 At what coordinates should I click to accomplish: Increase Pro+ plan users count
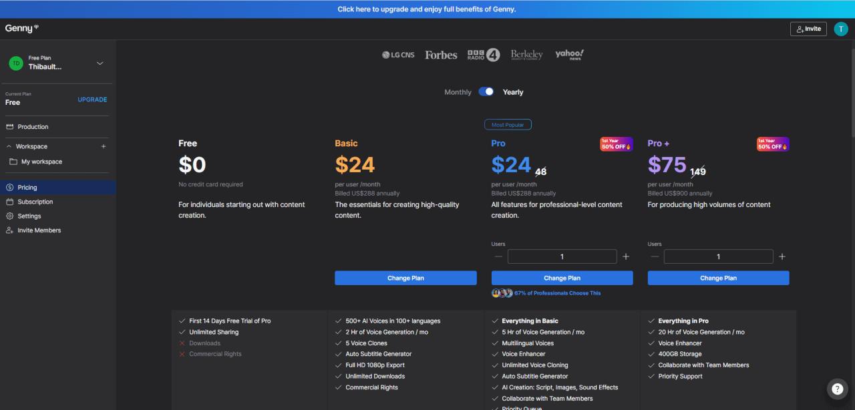pyautogui.click(x=782, y=256)
